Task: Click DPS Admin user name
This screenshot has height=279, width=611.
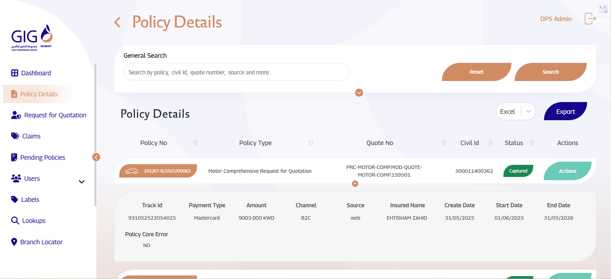Action: click(x=556, y=19)
